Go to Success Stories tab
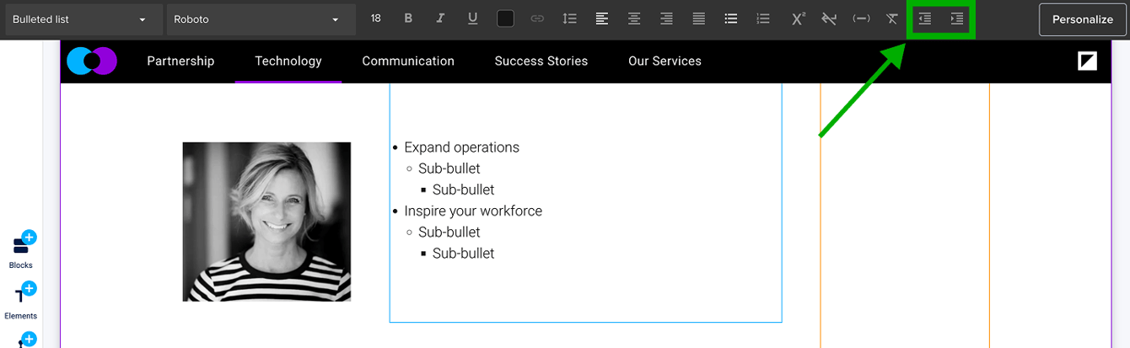Image resolution: width=1130 pixels, height=348 pixels. (x=541, y=61)
